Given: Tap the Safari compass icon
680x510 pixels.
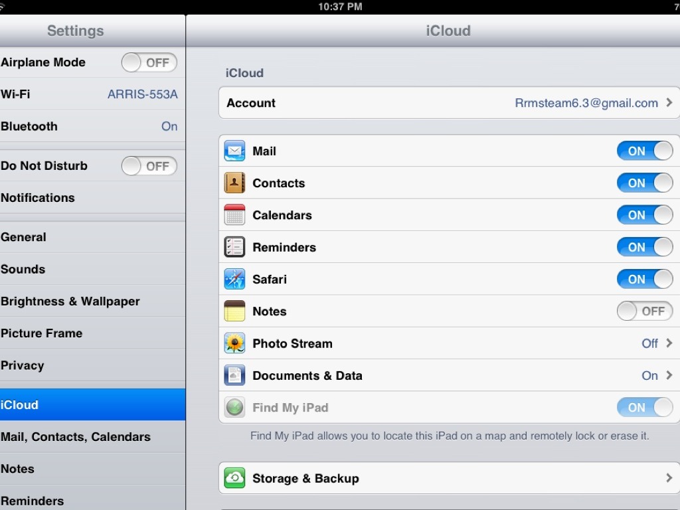Looking at the screenshot, I should pyautogui.click(x=234, y=280).
